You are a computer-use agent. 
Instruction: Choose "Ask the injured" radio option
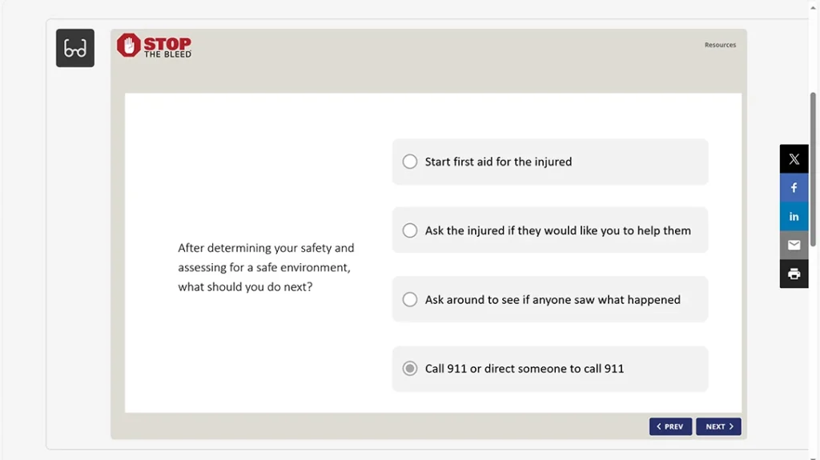point(410,230)
